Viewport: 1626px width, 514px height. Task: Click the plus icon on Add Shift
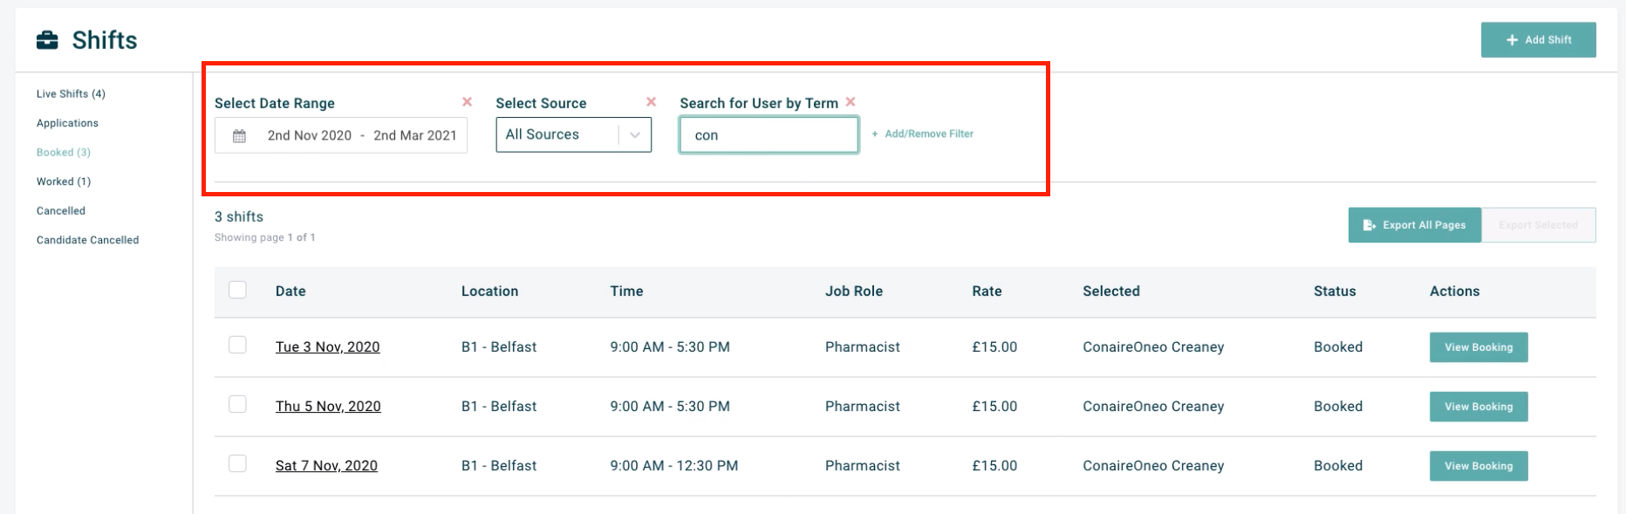tap(1512, 40)
